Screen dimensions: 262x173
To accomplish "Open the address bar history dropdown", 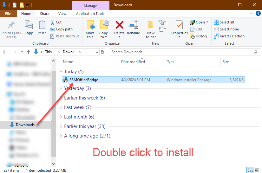I will 97,52.
